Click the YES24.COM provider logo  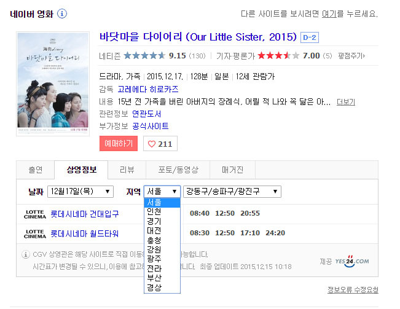[x=352, y=261]
